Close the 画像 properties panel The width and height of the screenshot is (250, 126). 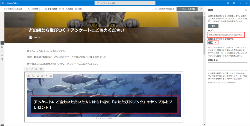click(x=246, y=10)
